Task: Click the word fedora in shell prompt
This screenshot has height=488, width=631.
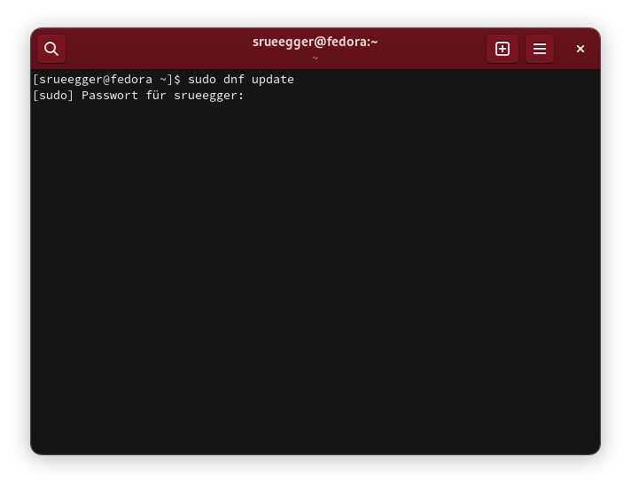Action: point(131,80)
